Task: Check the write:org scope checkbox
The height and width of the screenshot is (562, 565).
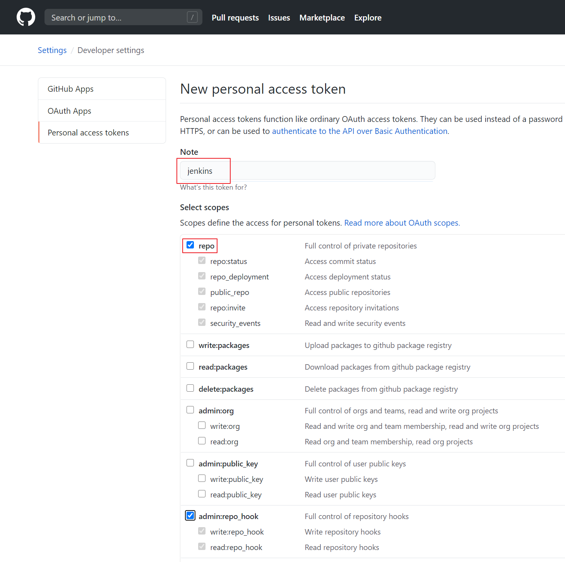Action: coord(202,425)
